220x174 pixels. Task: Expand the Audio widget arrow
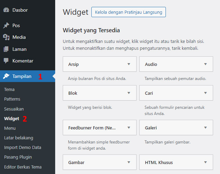pyautogui.click(x=206, y=64)
